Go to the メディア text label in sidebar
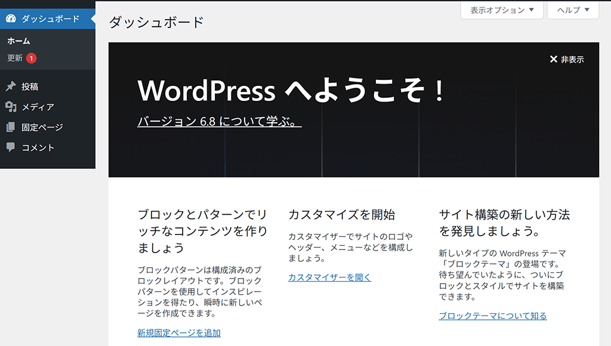Image resolution: width=611 pixels, height=346 pixels. [38, 107]
